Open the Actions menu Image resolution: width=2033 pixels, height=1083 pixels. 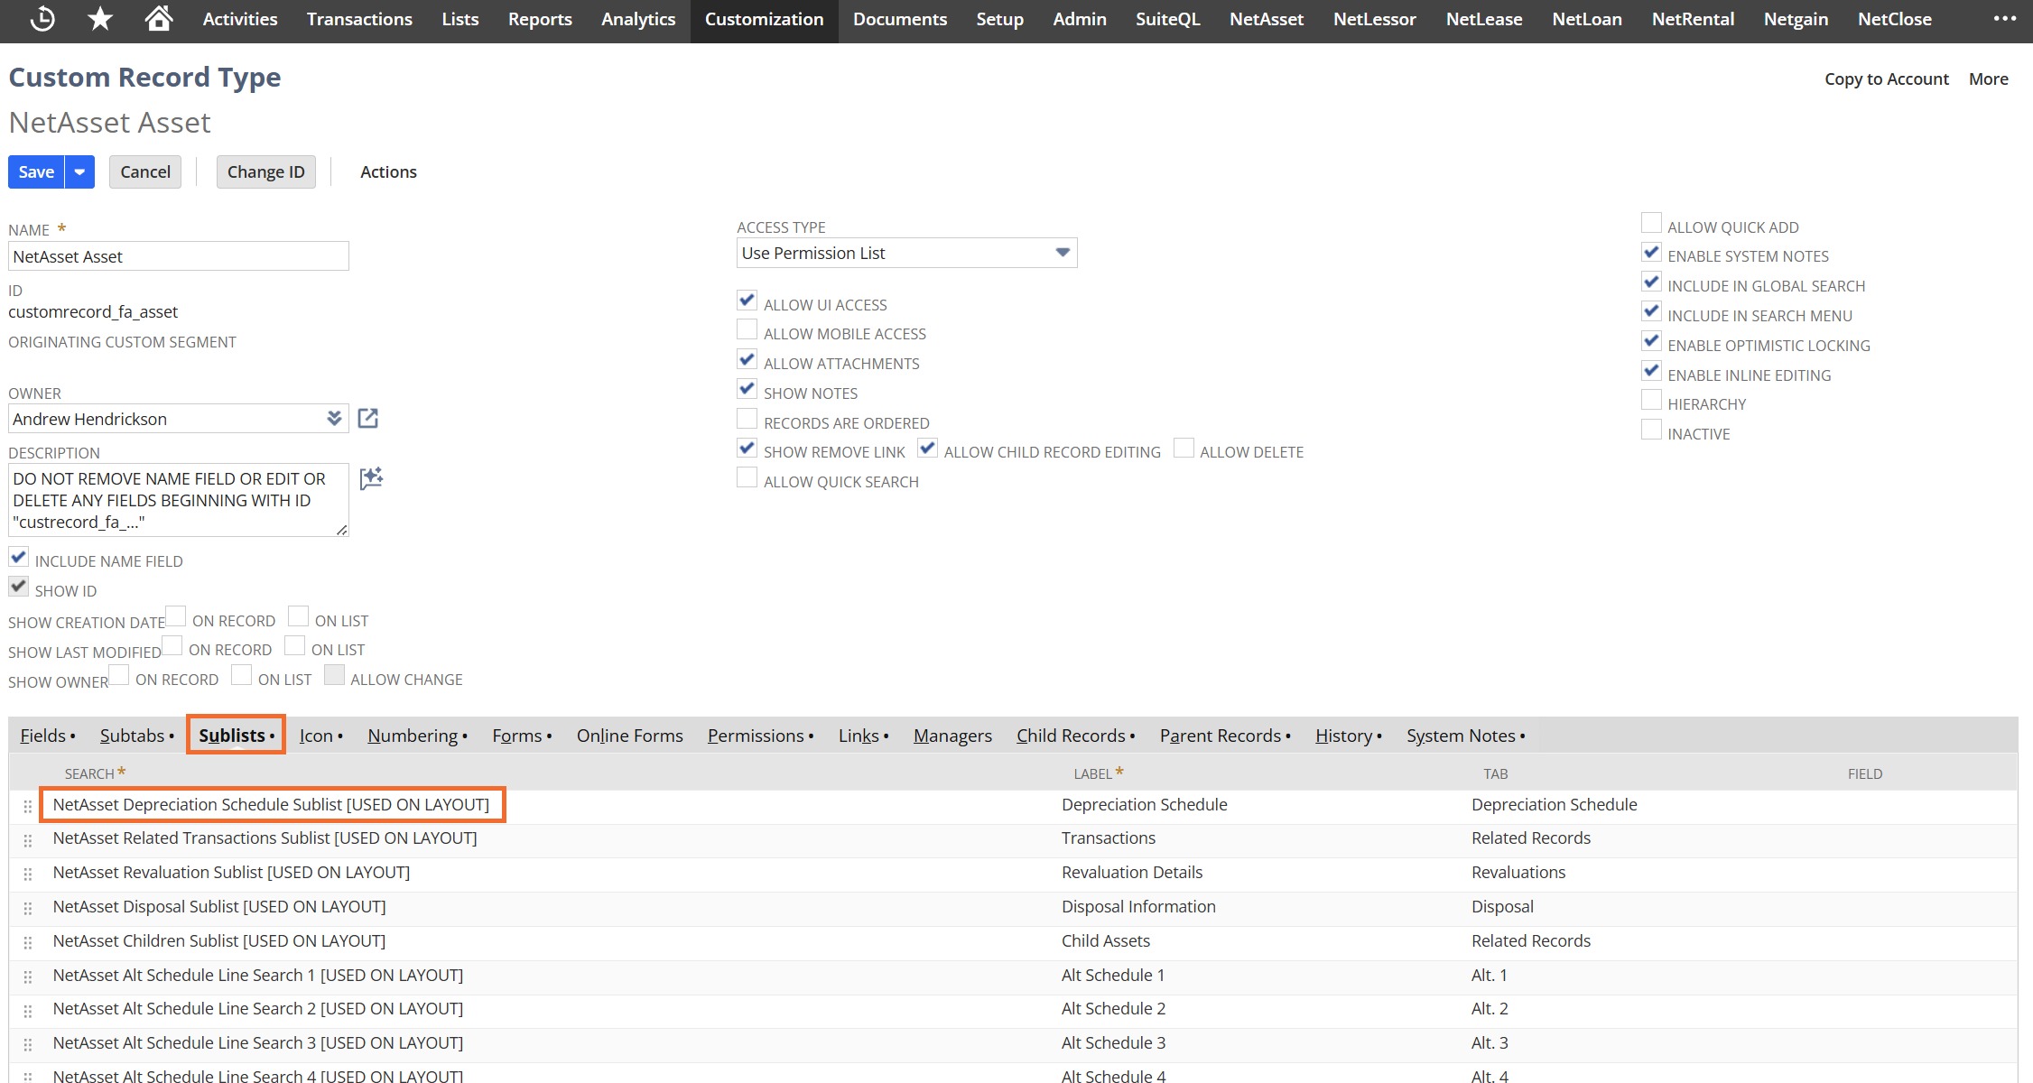coord(388,171)
